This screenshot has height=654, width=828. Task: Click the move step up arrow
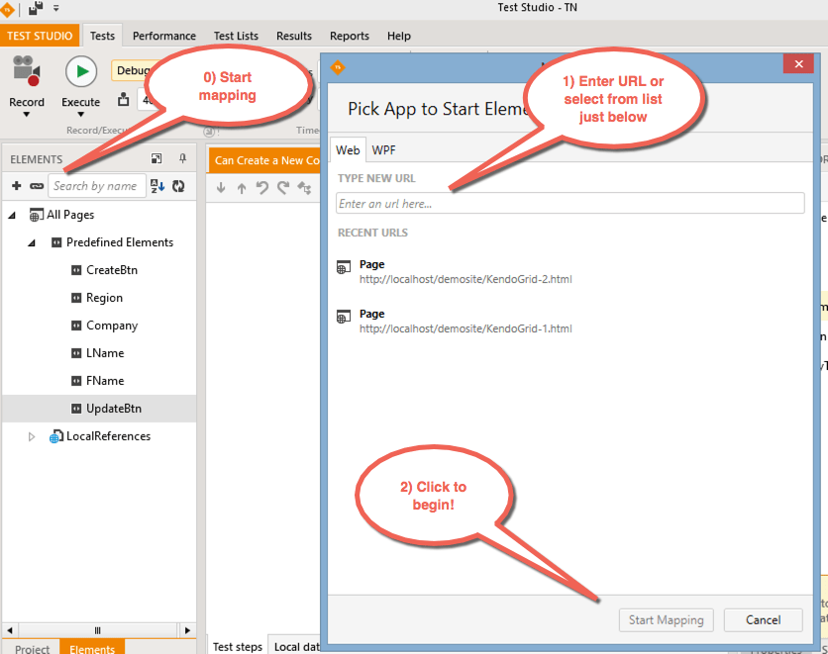(242, 187)
